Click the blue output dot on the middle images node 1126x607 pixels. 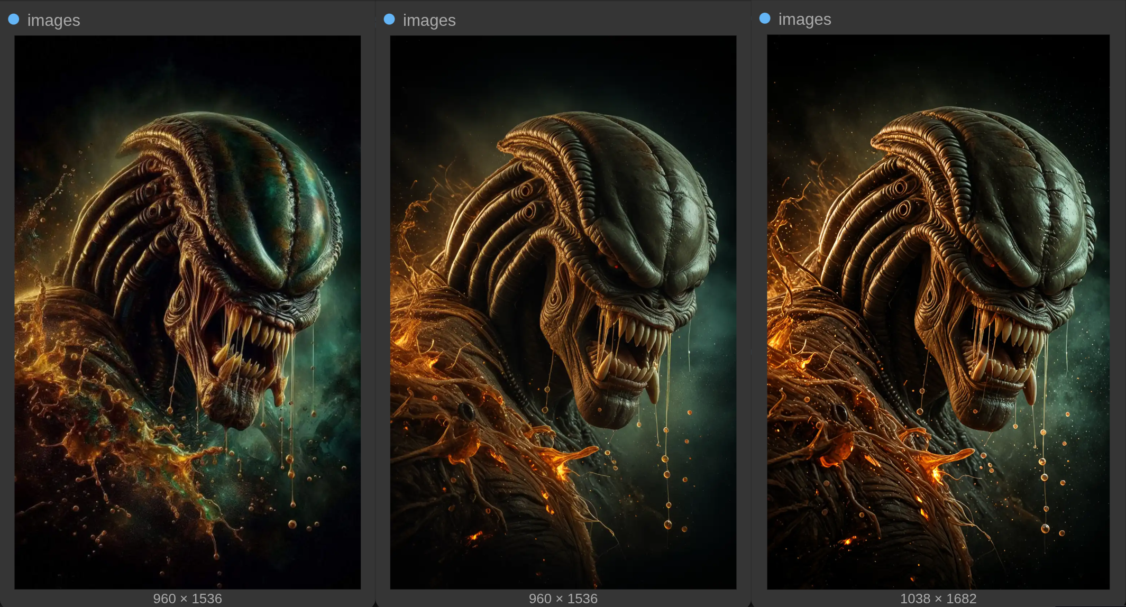(x=389, y=20)
